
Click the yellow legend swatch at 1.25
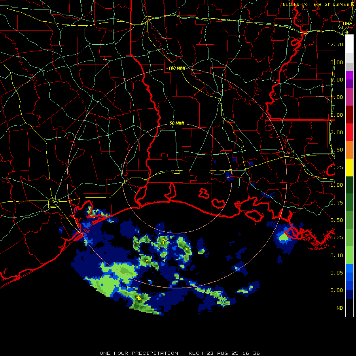(349, 167)
